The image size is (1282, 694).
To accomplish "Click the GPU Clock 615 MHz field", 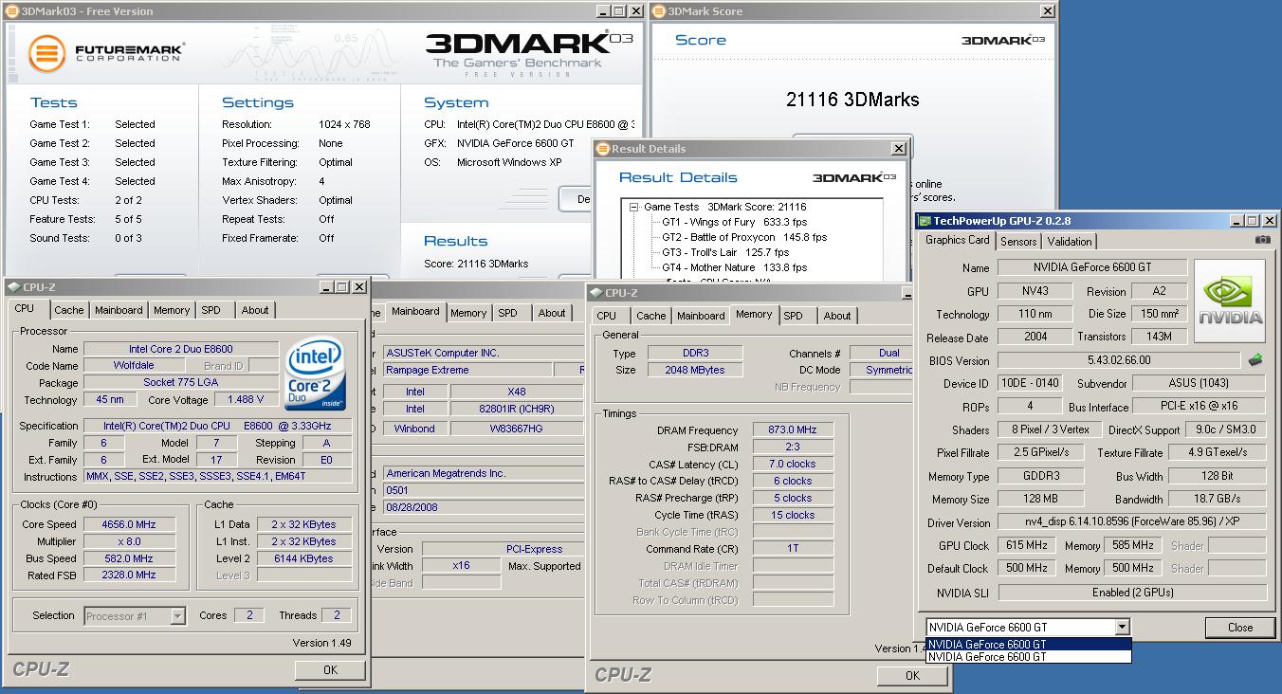I will pos(1024,545).
